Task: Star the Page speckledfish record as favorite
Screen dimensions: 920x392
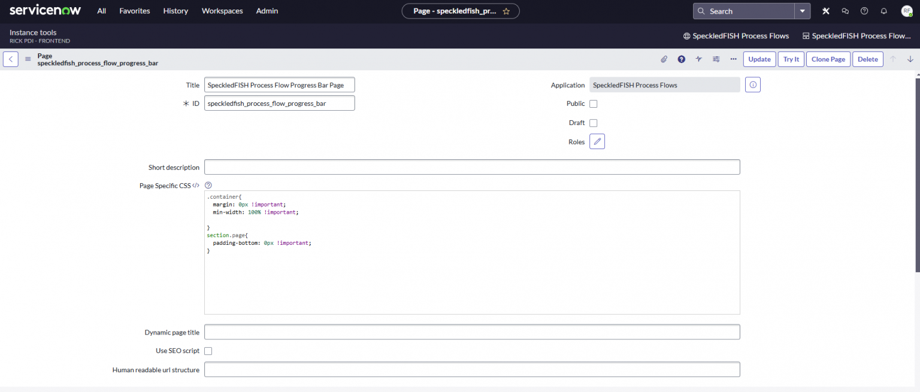Action: [x=506, y=11]
